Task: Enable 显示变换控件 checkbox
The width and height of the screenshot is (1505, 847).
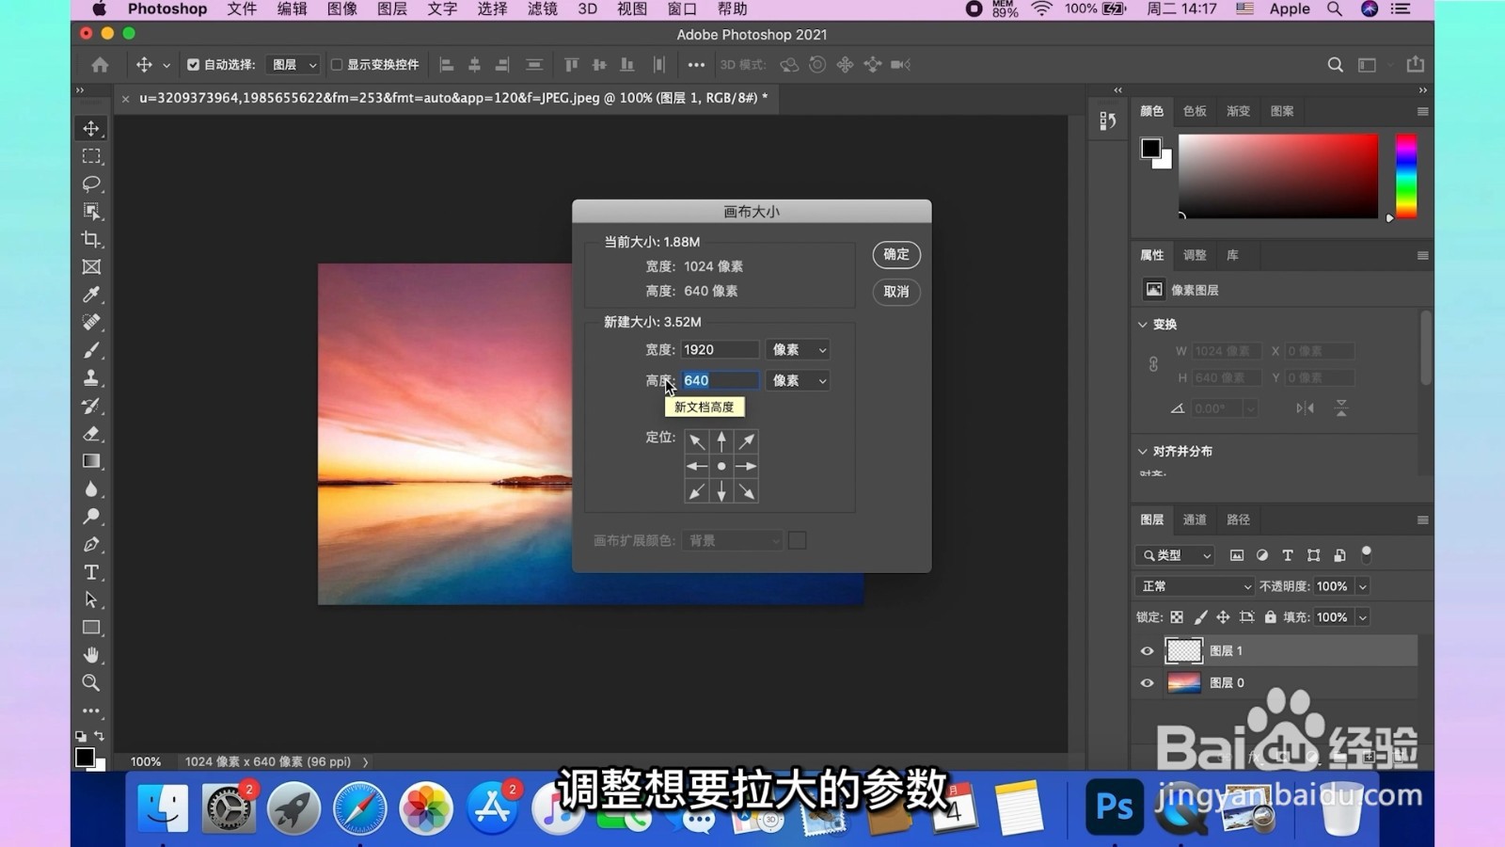Action: point(336,65)
